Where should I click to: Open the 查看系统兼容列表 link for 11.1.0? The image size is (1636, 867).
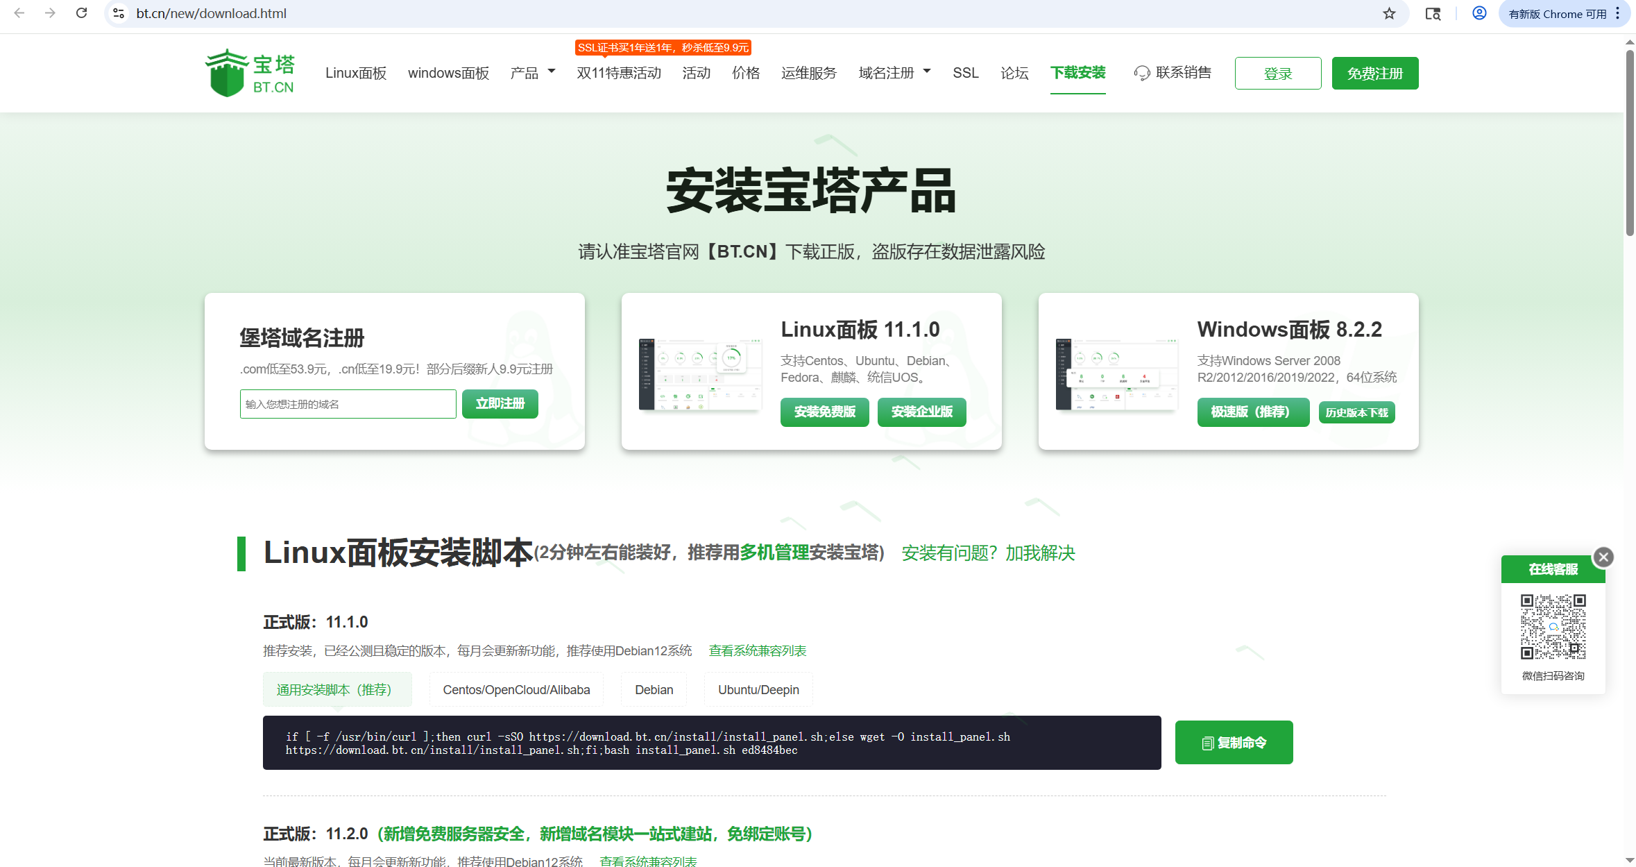[x=757, y=650]
